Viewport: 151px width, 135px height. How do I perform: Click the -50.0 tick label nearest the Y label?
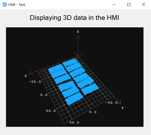point(111,103)
